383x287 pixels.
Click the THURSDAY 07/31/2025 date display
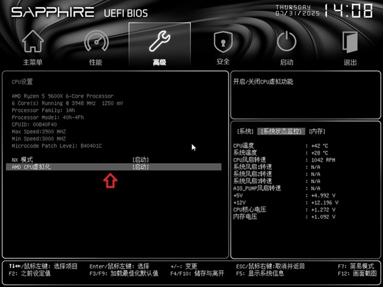tap(297, 10)
